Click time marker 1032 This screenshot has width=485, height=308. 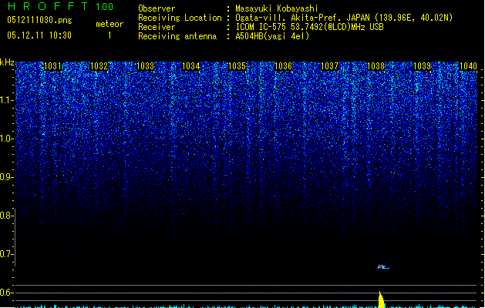pyautogui.click(x=99, y=66)
